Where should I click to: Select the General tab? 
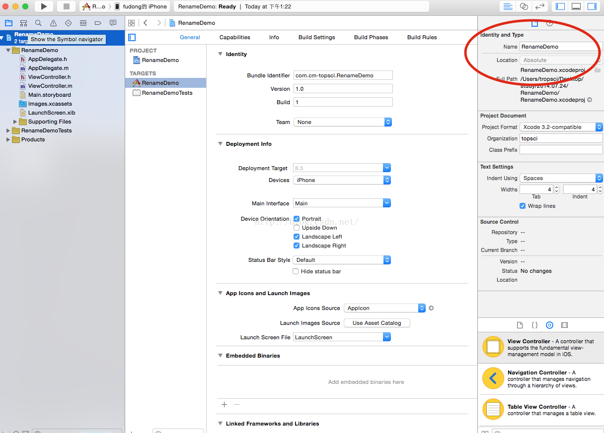(x=190, y=37)
